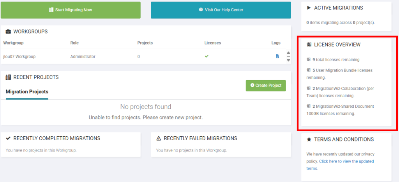Click the Start Migrating Now button
Screen dimensions: 399x182
tap(71, 10)
